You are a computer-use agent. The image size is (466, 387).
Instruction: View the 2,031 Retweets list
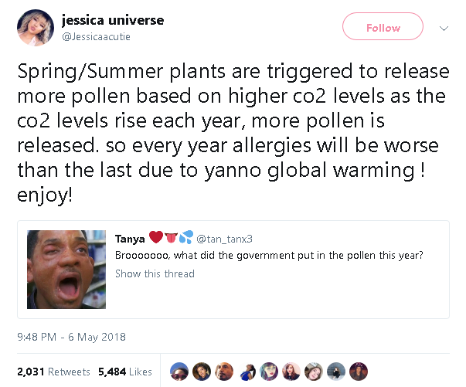53,372
